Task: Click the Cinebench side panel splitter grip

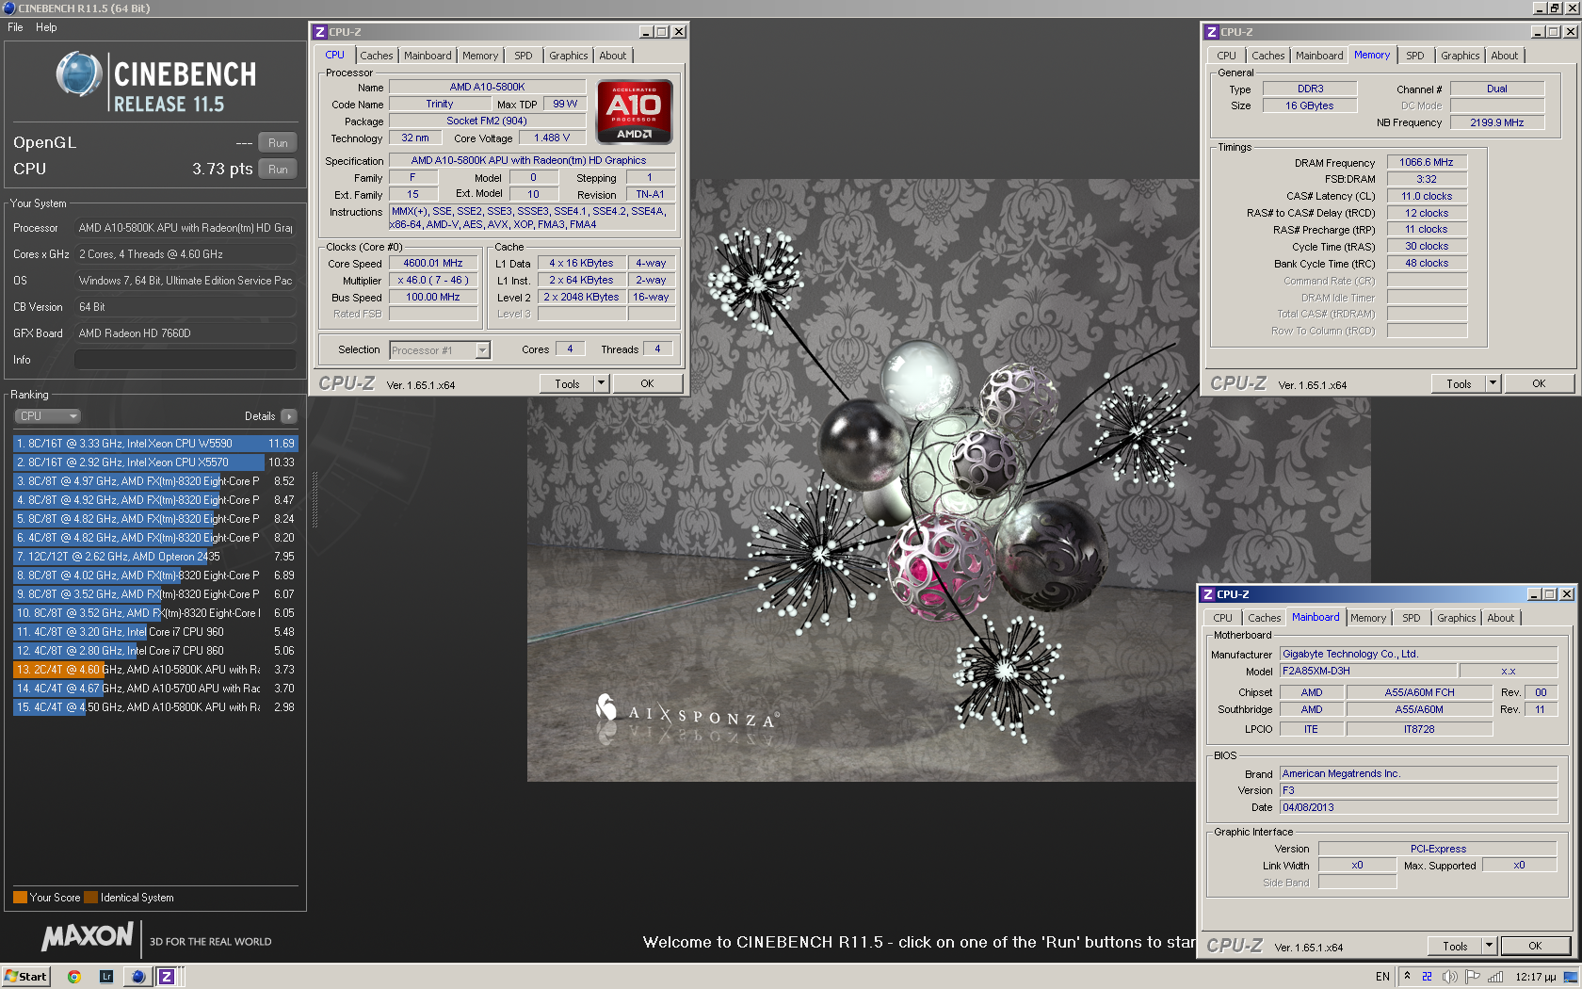Action: click(315, 499)
